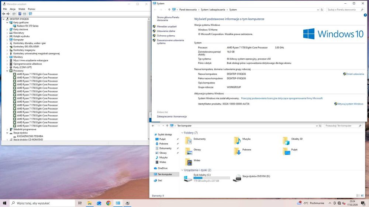
Task: Open the Obrazy folder icon
Action: [x=189, y=151]
